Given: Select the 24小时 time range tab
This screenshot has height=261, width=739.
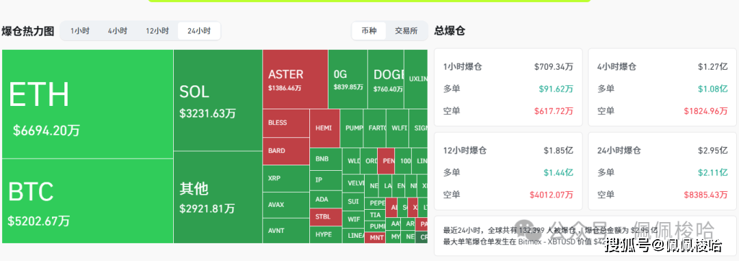Looking at the screenshot, I should coord(199,31).
